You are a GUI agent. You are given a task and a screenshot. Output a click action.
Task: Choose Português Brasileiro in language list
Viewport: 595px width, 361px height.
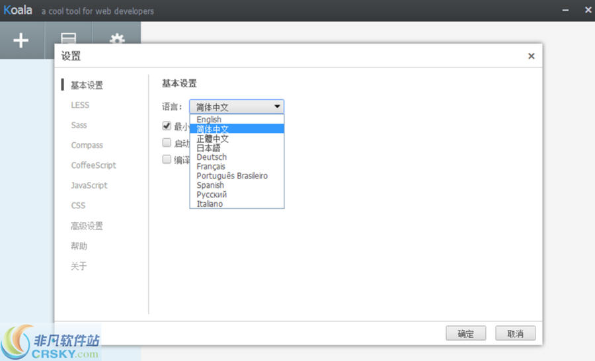click(237, 176)
